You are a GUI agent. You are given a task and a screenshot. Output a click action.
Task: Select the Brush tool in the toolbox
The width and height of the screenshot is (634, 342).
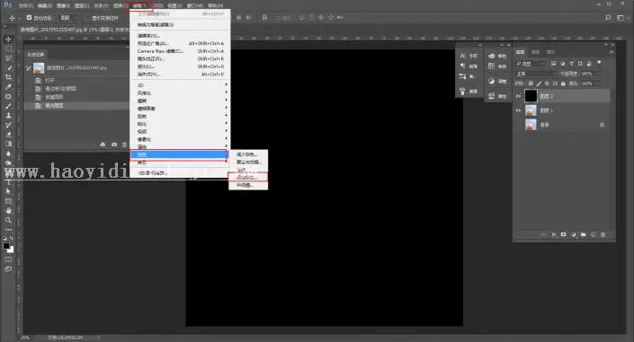(x=8, y=106)
